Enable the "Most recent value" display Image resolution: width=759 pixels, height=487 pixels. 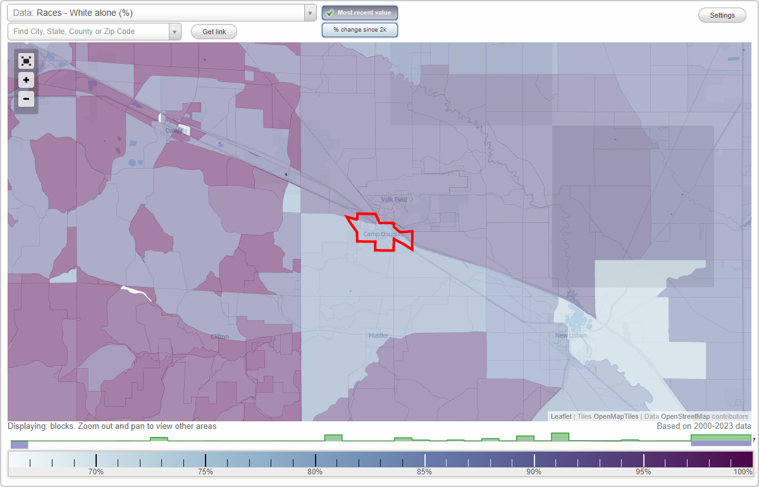pyautogui.click(x=359, y=12)
